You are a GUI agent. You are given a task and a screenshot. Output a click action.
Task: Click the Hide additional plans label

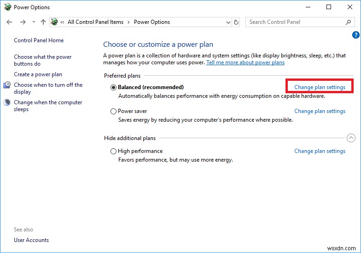click(130, 138)
